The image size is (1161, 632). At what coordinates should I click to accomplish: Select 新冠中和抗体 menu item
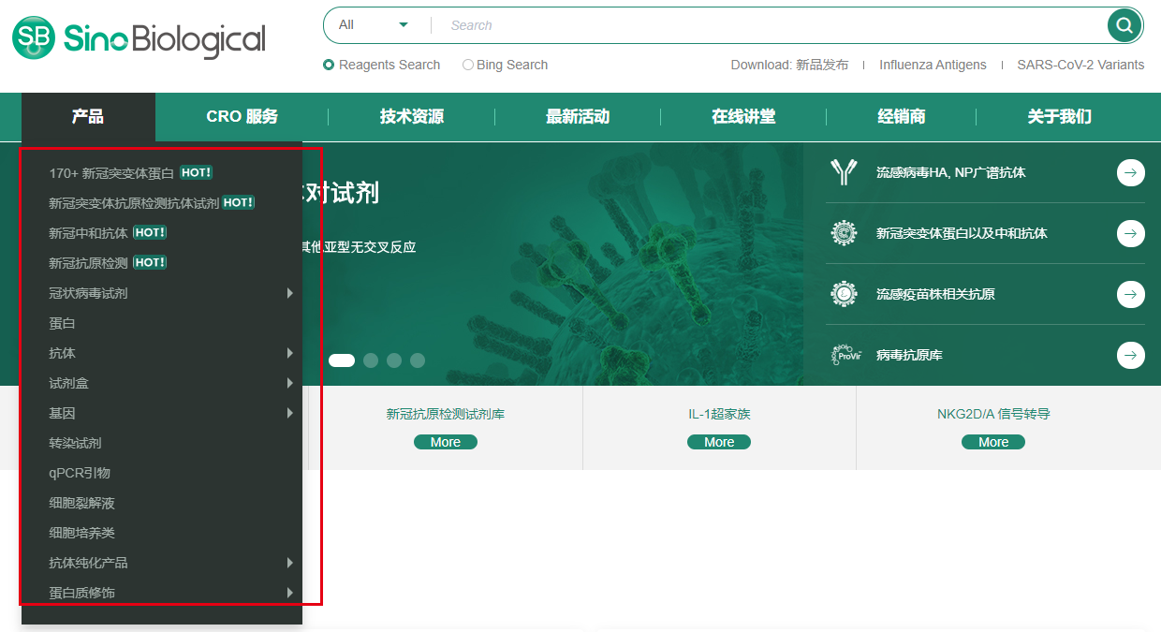coord(88,233)
